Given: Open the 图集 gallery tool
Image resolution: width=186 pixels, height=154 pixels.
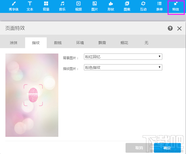Looking at the screenshot, I should click(127, 6).
